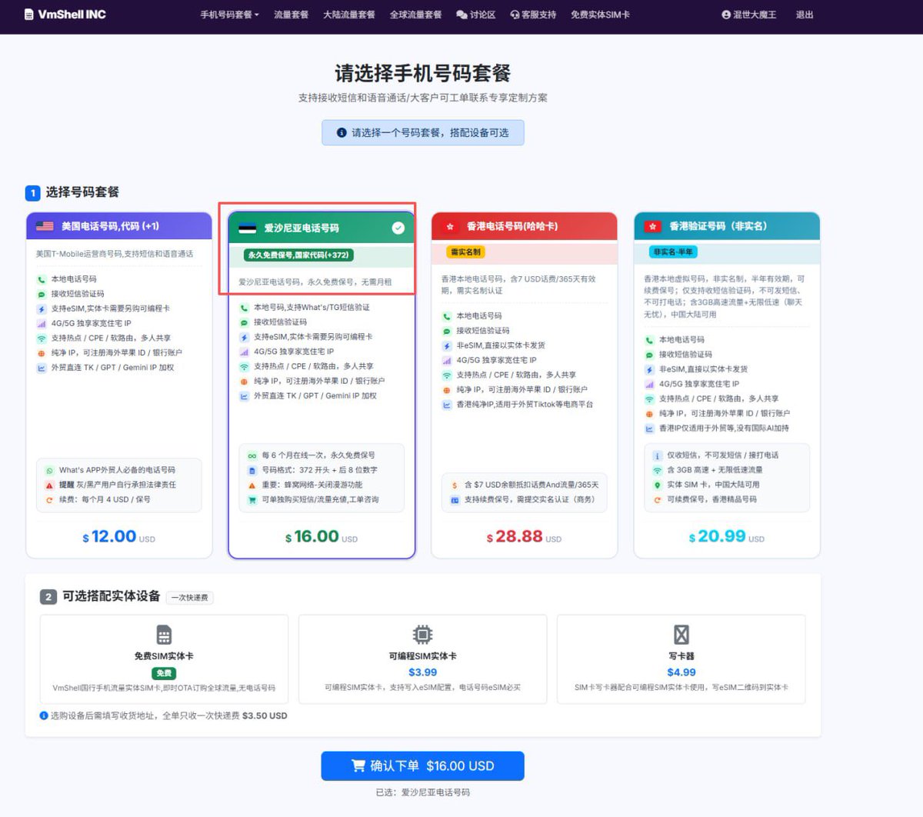This screenshot has height=817, width=923.
Task: Select the 写卡器 device option
Action: pyautogui.click(x=681, y=659)
